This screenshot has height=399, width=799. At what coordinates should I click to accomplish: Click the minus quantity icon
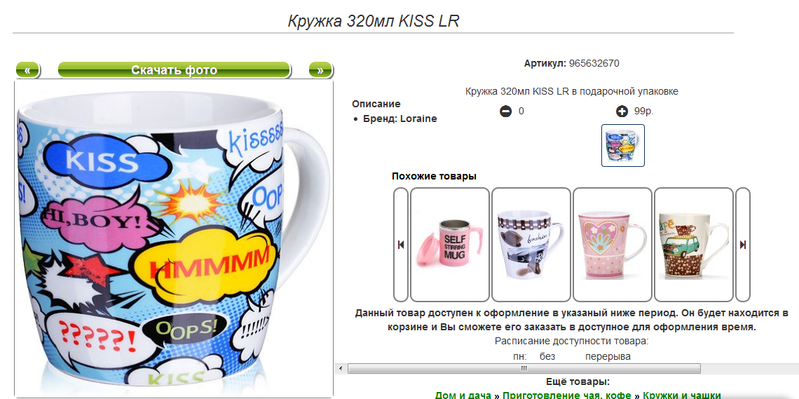pos(505,111)
